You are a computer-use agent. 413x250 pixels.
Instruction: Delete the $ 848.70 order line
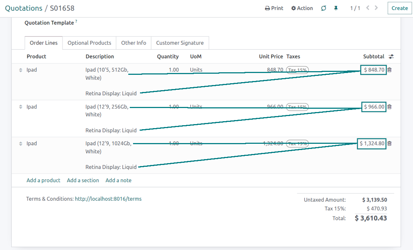pos(390,70)
